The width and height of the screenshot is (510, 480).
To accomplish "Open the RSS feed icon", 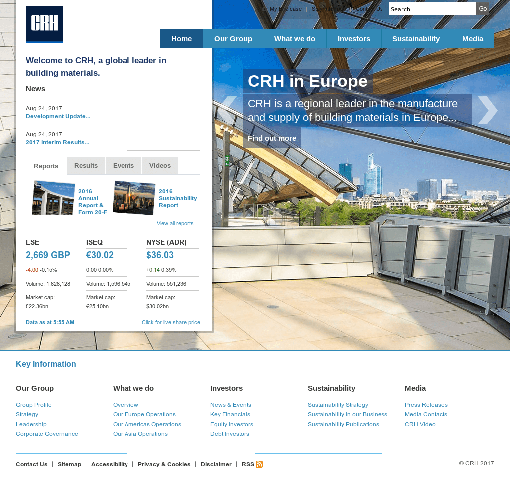I will click(x=259, y=464).
